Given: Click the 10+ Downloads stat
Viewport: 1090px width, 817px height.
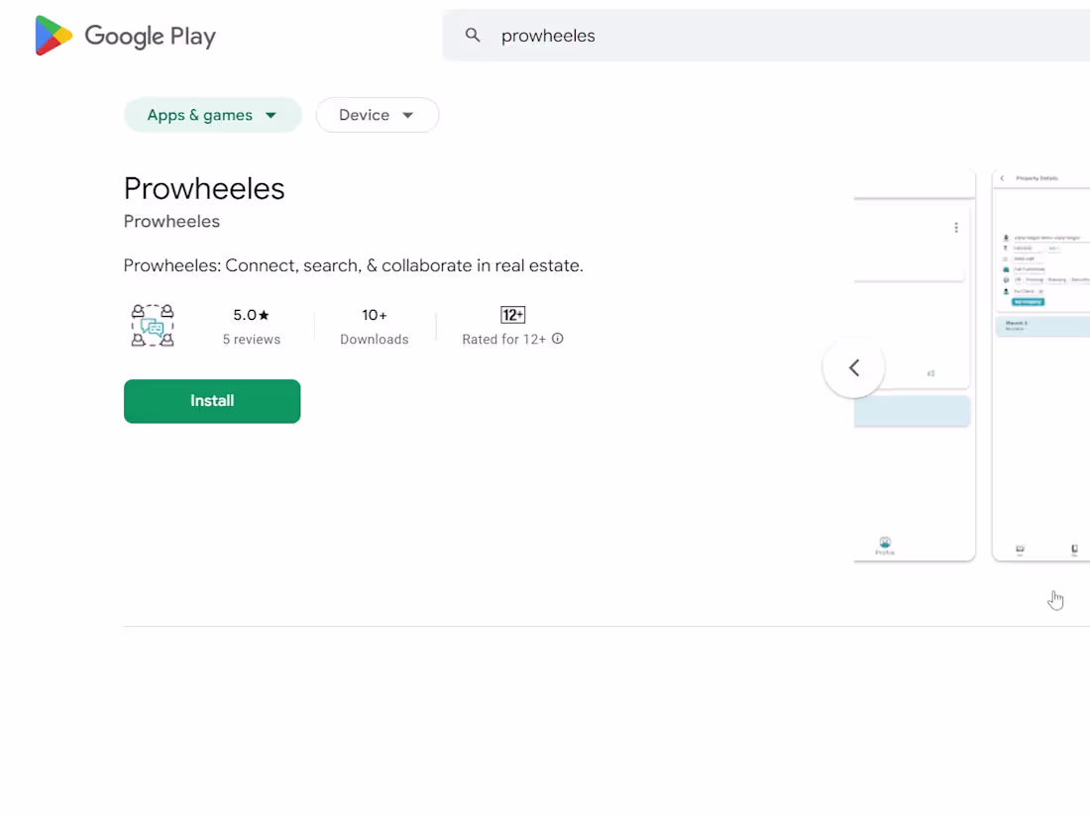Looking at the screenshot, I should click(x=374, y=327).
